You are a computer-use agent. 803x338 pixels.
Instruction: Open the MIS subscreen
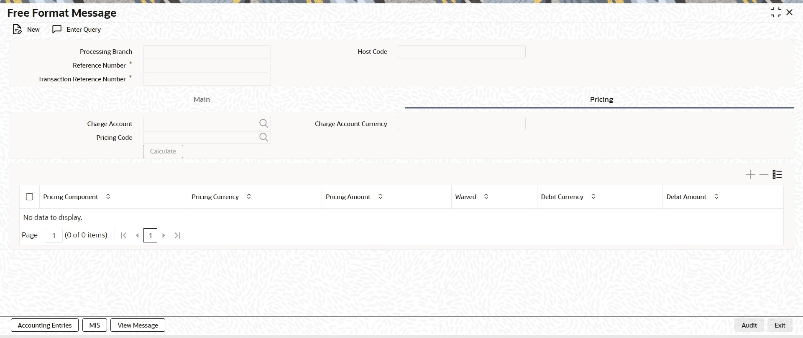point(95,325)
